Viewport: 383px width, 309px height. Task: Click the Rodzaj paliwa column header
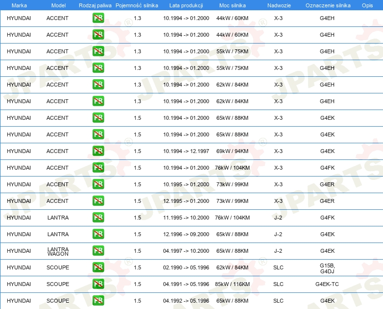[x=95, y=5]
